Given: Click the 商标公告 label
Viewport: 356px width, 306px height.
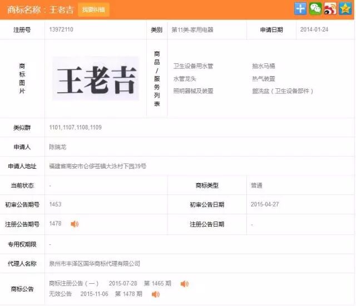Looking at the screenshot, I should pos(22,289).
